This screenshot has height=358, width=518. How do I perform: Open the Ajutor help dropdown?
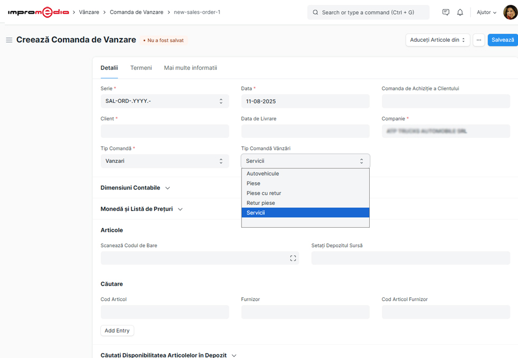(486, 12)
